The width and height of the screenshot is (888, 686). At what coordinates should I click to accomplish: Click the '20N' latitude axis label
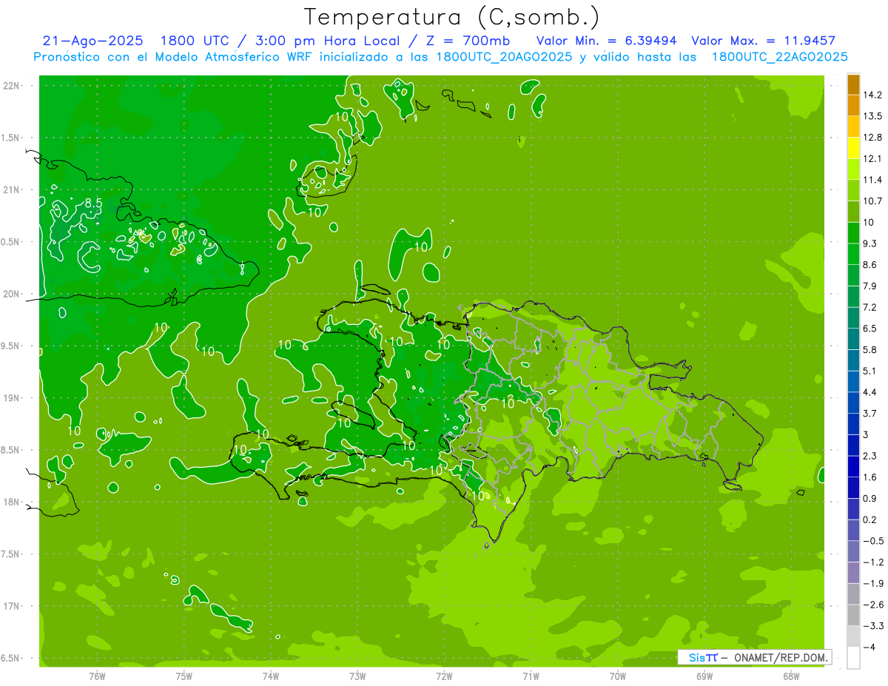(11, 294)
